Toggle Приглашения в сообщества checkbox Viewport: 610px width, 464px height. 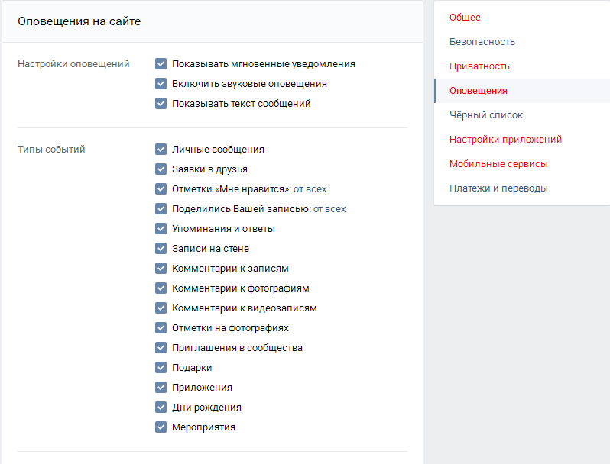161,347
